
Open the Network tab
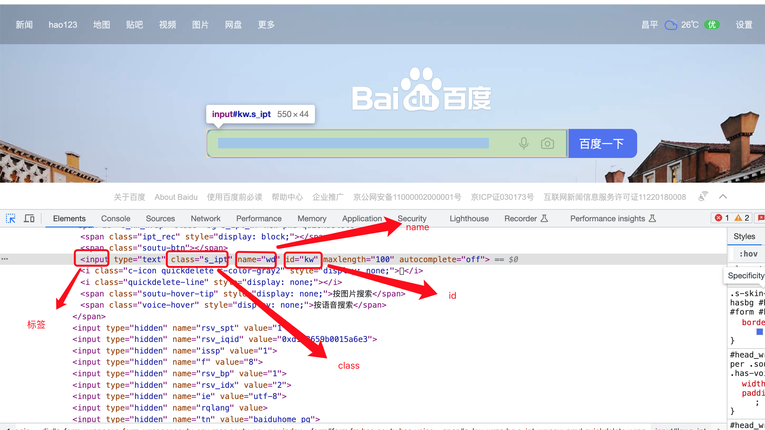pos(206,219)
